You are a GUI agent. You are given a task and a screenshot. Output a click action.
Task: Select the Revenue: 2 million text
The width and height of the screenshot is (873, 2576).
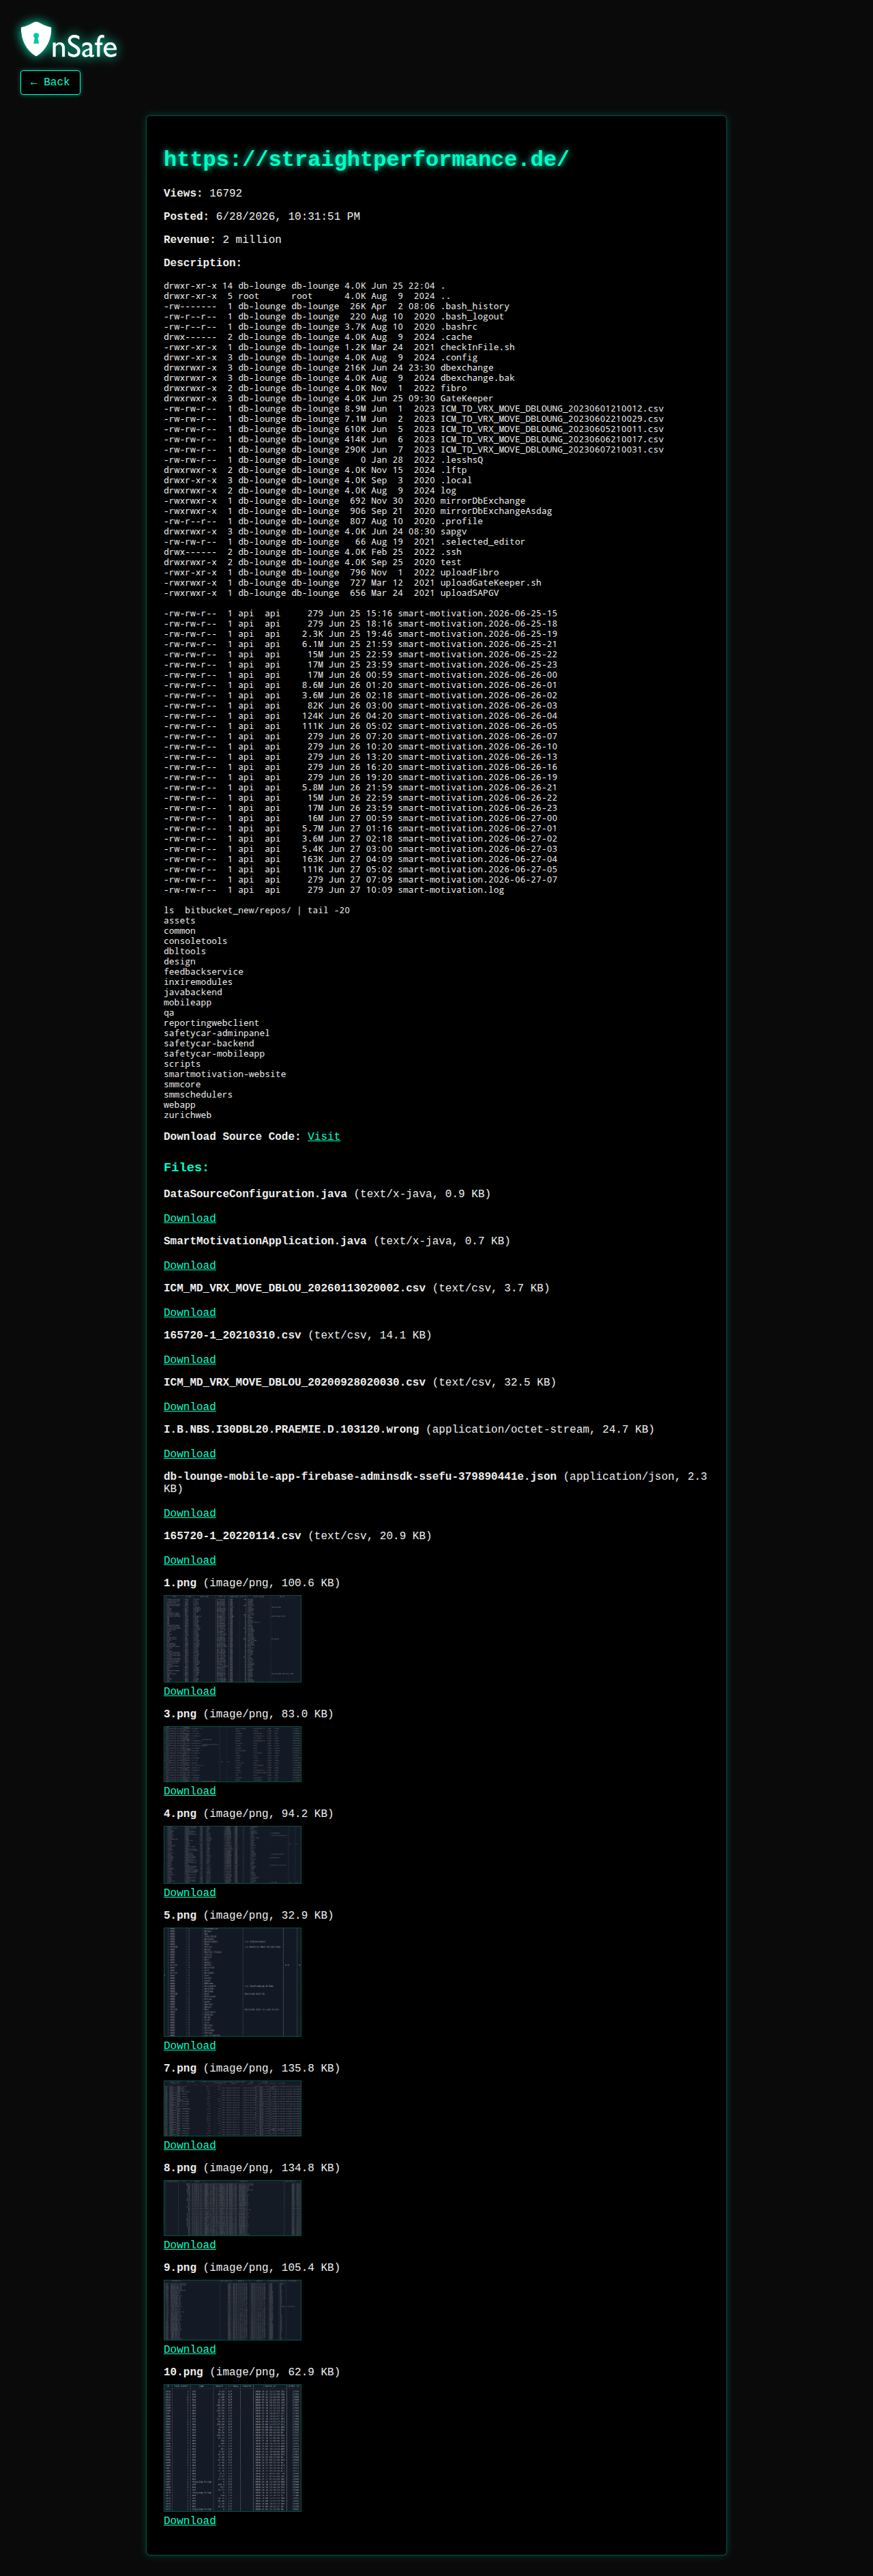tap(223, 240)
